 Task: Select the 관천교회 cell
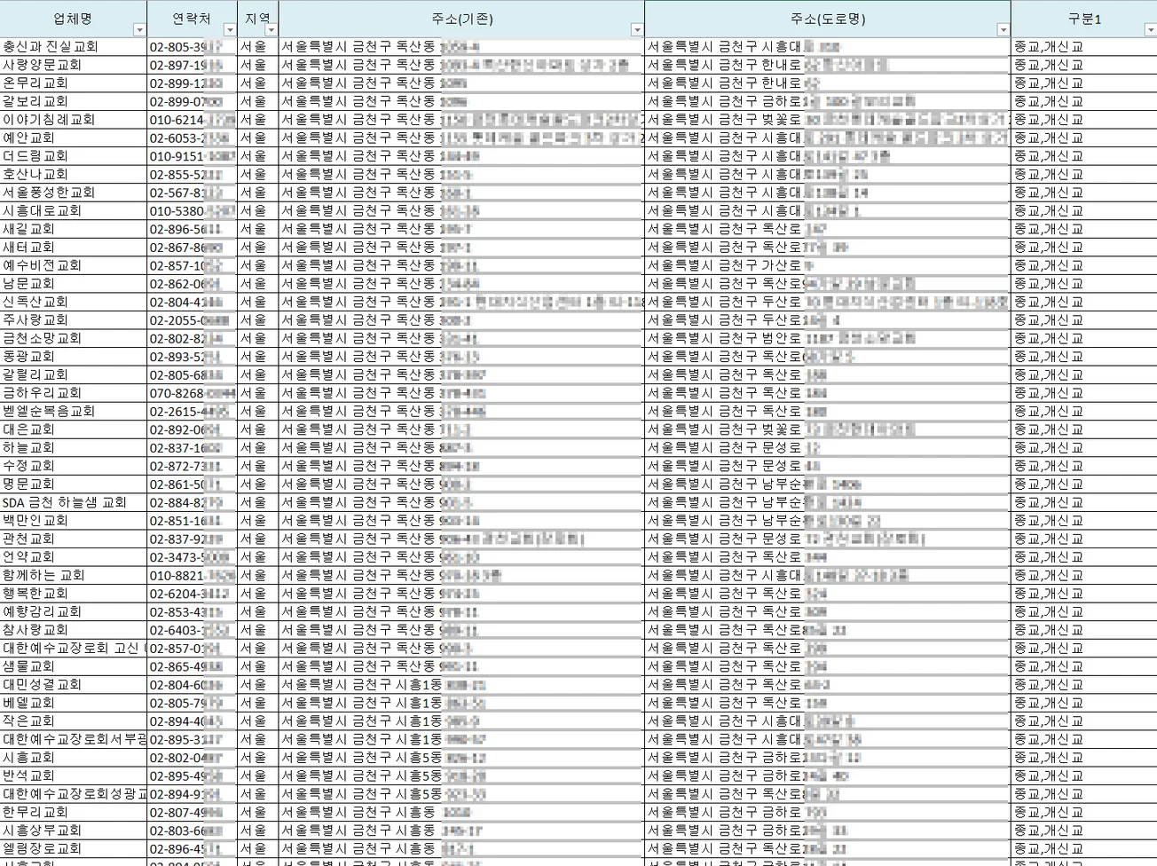(x=74, y=539)
